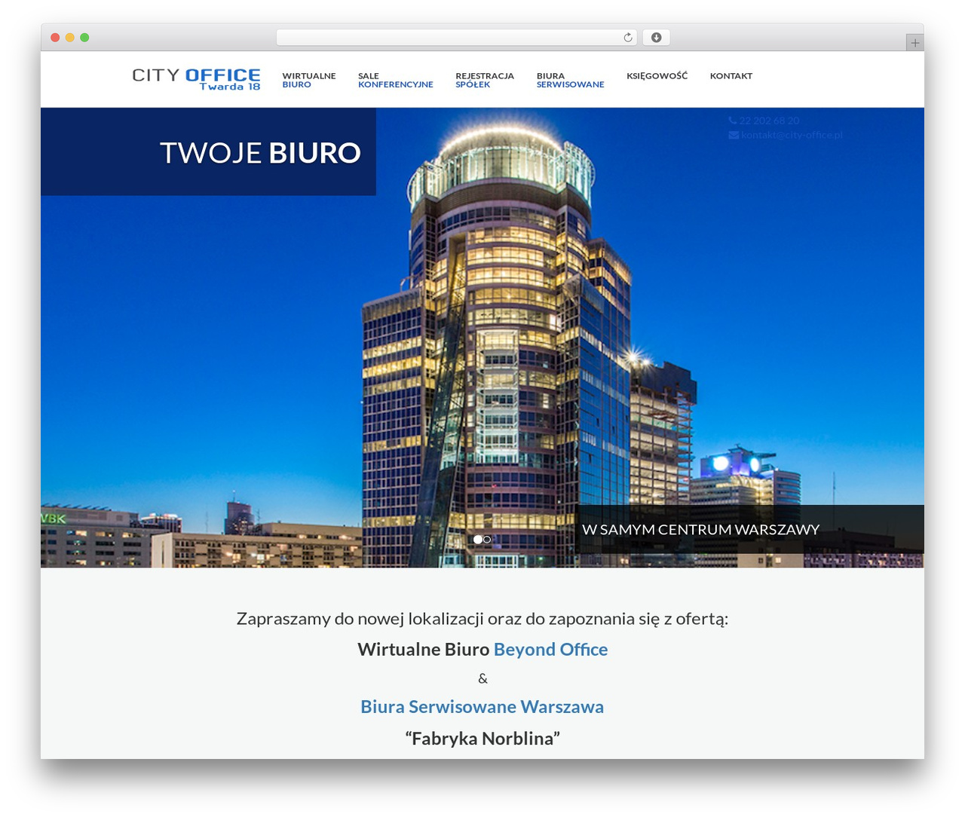Click the green fullscreen window button

click(x=84, y=38)
